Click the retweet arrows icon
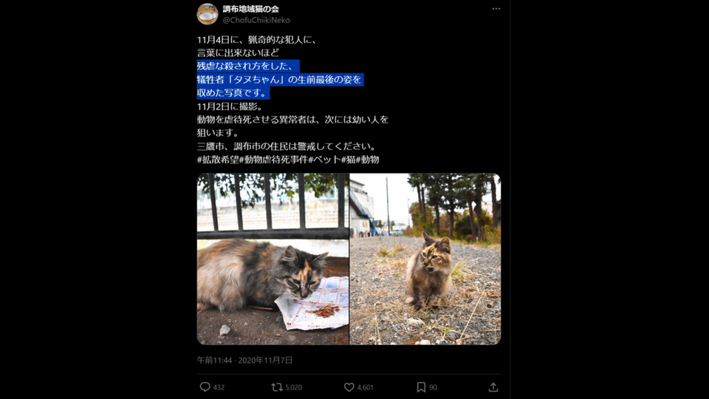Image resolution: width=709 pixels, height=399 pixels. point(277,386)
